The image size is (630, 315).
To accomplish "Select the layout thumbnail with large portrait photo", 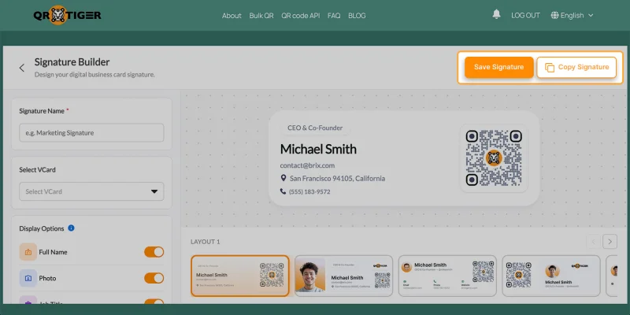I will [x=343, y=276].
